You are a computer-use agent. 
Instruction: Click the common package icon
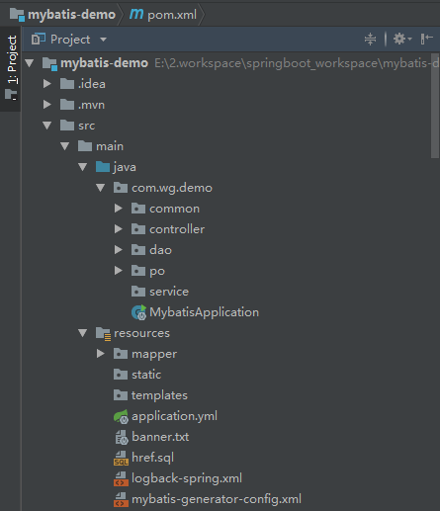coord(138,209)
